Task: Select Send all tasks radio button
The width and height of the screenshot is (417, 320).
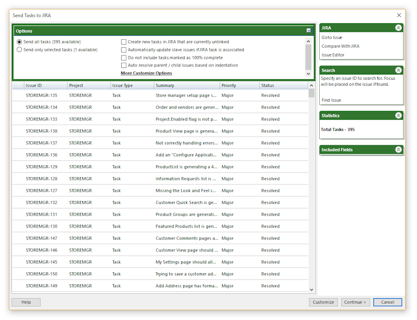Action: (x=19, y=42)
